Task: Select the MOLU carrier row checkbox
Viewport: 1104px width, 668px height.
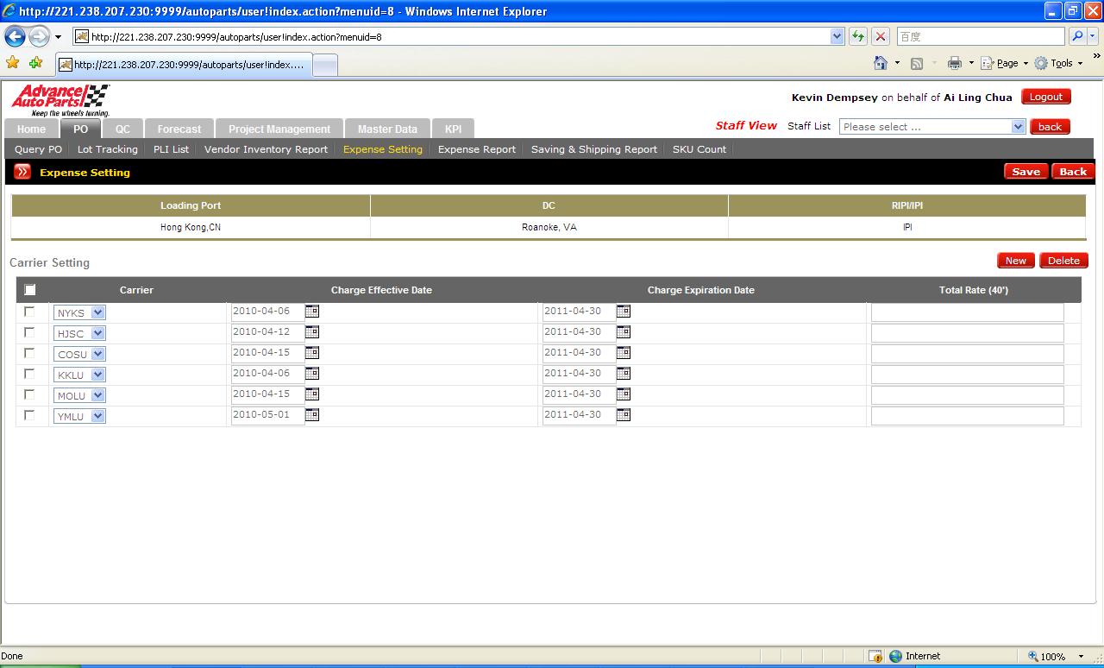Action: 30,394
